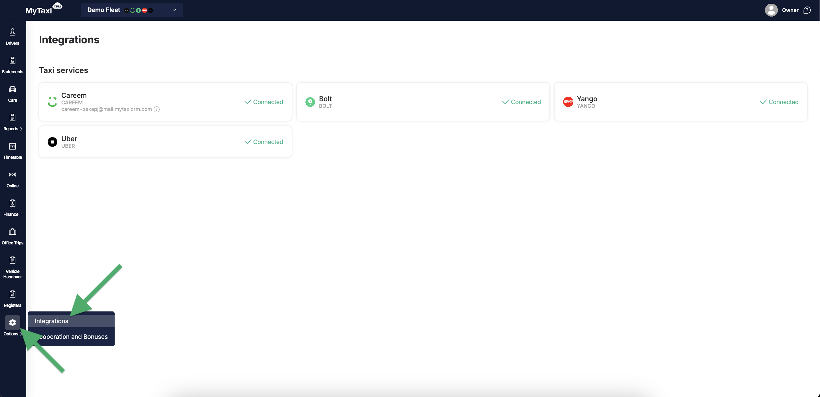This screenshot has height=397, width=820.
Task: Select Cooperation and Bonuses submenu entry
Action: (x=71, y=337)
